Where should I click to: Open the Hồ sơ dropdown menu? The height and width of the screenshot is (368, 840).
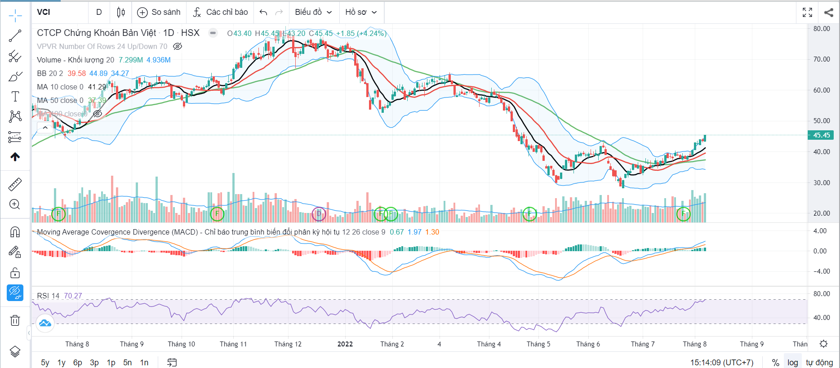click(361, 12)
